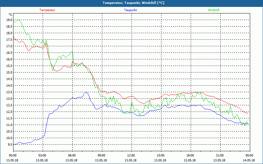Click the chart title 'Temperatur, Taupunkt, Windchill [°C]'
The height and width of the screenshot is (164, 263).
tap(133, 3)
